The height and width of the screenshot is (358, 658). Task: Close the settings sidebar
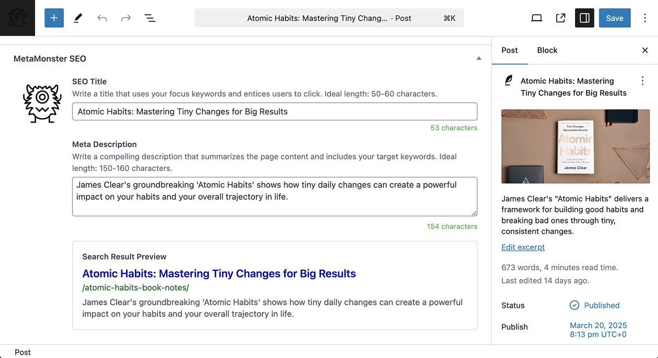point(645,50)
